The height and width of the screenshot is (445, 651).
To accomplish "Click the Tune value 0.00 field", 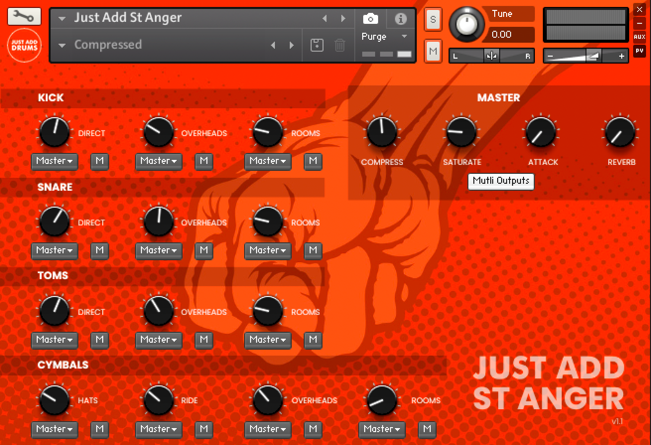I will 511,34.
